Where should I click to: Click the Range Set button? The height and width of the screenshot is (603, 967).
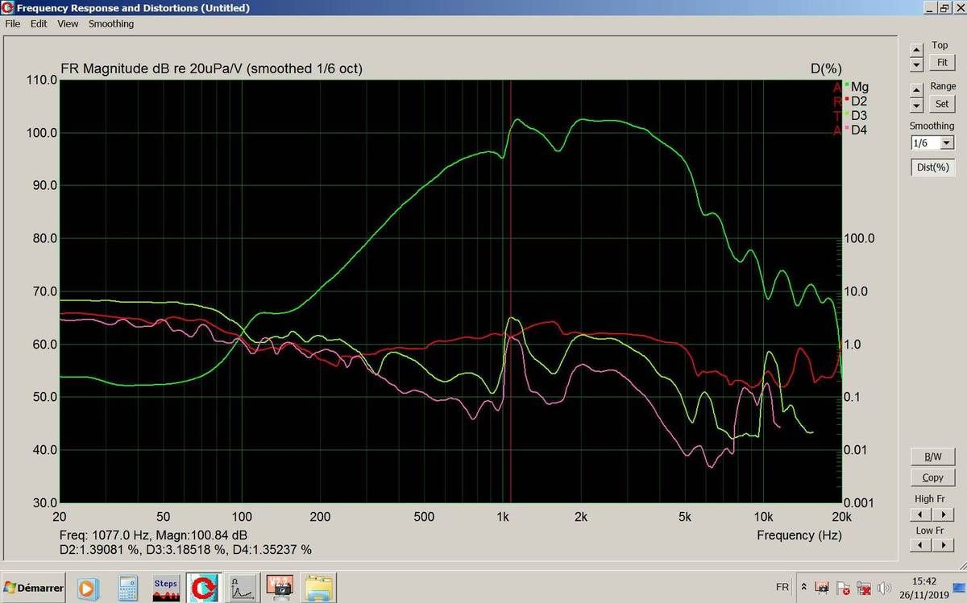point(941,104)
